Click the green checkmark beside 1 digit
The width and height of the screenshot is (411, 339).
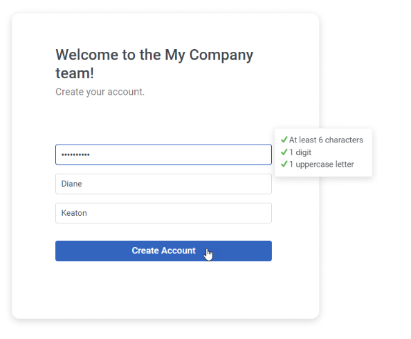coord(284,152)
